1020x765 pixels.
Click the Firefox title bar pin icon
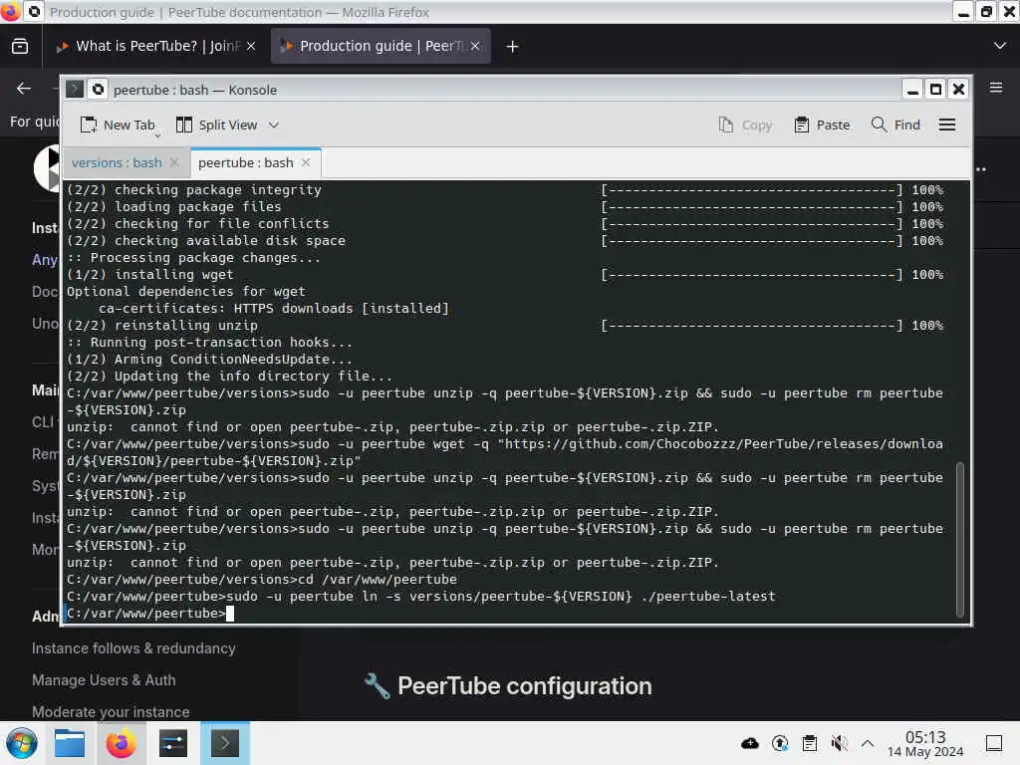(35, 11)
